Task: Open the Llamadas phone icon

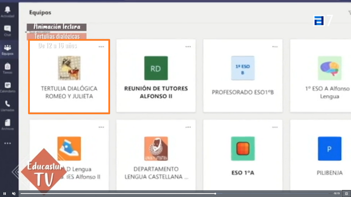Action: click(x=7, y=104)
